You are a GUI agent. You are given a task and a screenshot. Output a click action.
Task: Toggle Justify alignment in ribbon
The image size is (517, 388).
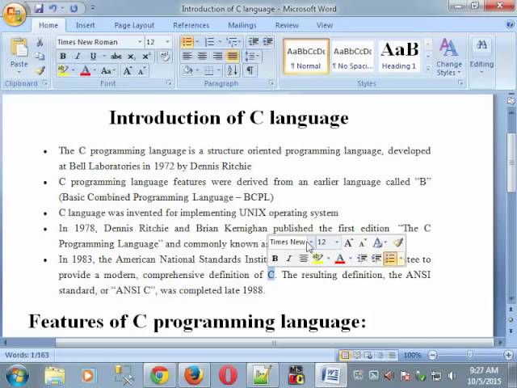click(233, 57)
